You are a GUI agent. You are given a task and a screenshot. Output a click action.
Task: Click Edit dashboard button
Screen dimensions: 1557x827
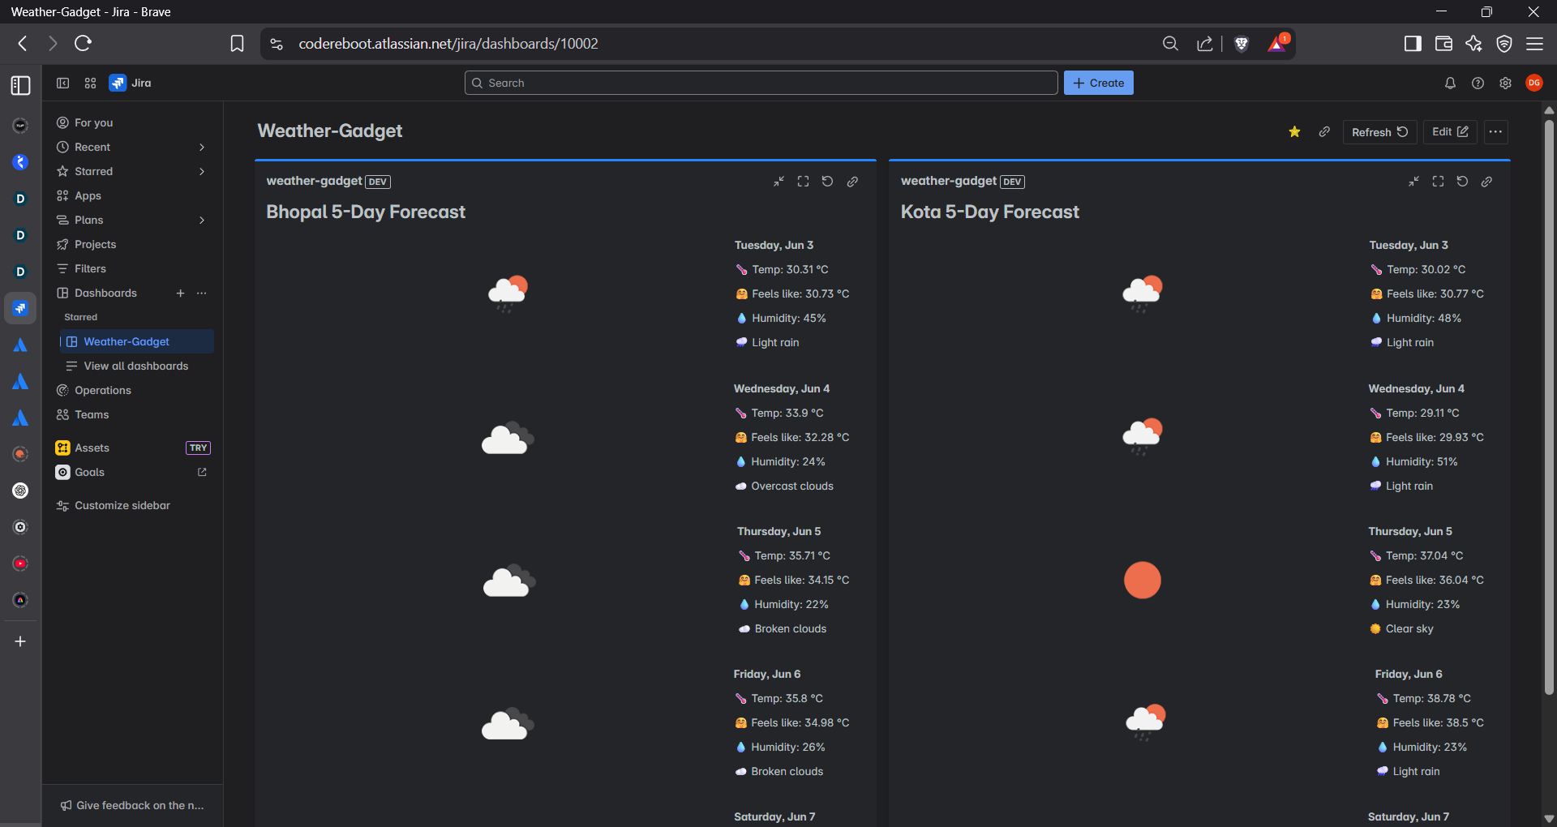(1451, 132)
